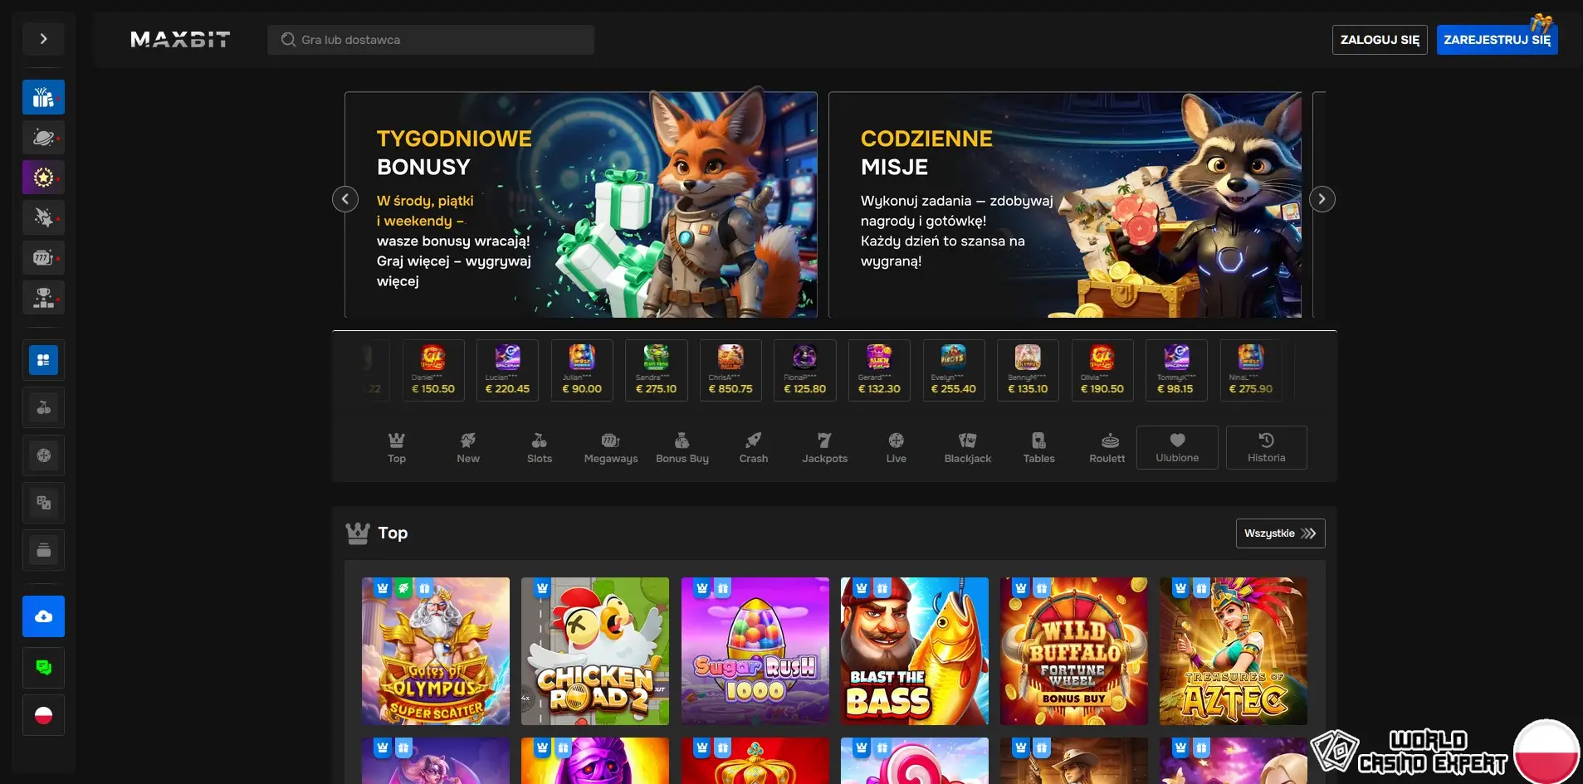This screenshot has width=1583, height=784.
Task: Select the planet missions icon in sidebar
Action: (x=43, y=137)
